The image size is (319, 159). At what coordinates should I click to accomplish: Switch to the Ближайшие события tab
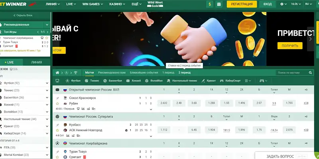tap(144, 73)
